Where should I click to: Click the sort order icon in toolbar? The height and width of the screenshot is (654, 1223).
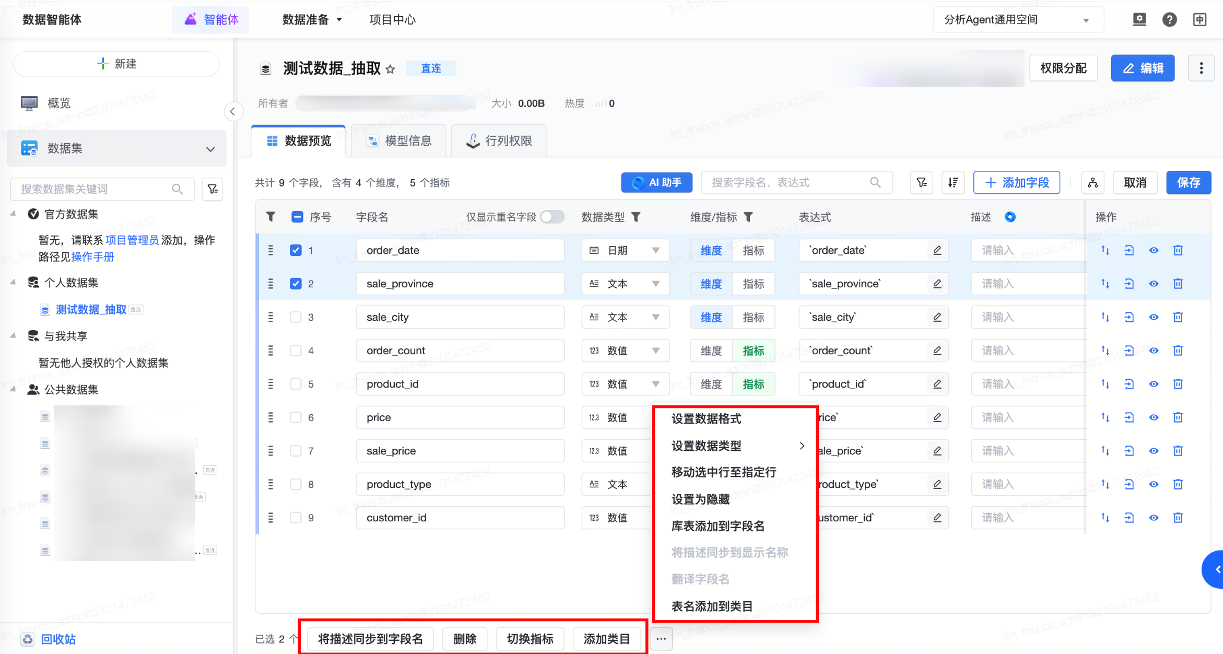point(953,182)
